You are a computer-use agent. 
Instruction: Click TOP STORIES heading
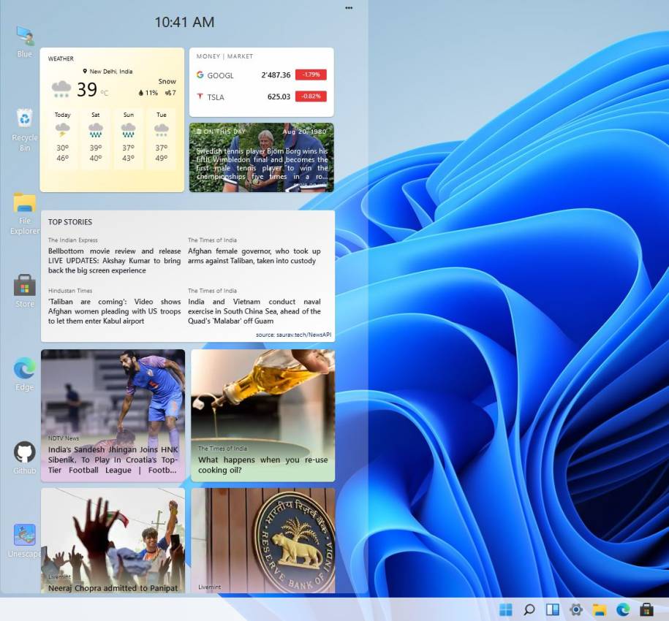coord(70,222)
